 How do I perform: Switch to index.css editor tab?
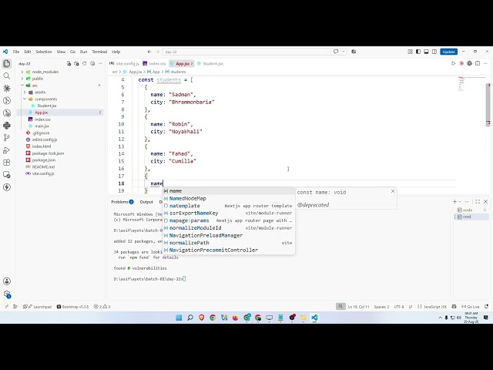[x=154, y=63]
